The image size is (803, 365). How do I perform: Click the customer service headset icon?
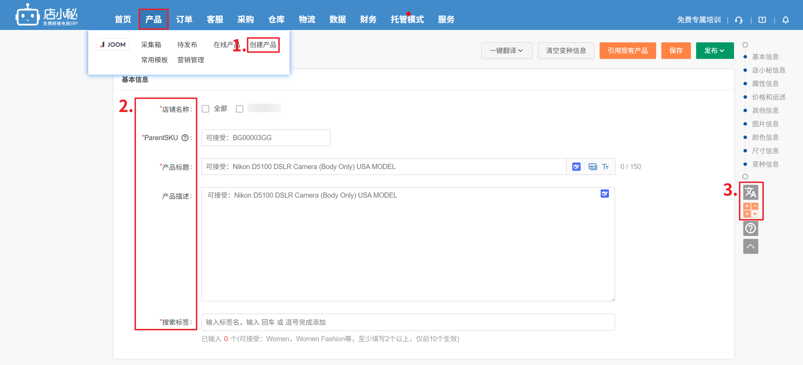(739, 20)
